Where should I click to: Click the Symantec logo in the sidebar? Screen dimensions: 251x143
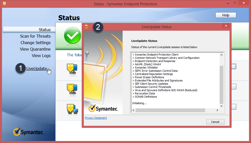pos(28,132)
